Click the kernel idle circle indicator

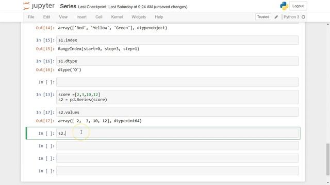pyautogui.click(x=303, y=17)
